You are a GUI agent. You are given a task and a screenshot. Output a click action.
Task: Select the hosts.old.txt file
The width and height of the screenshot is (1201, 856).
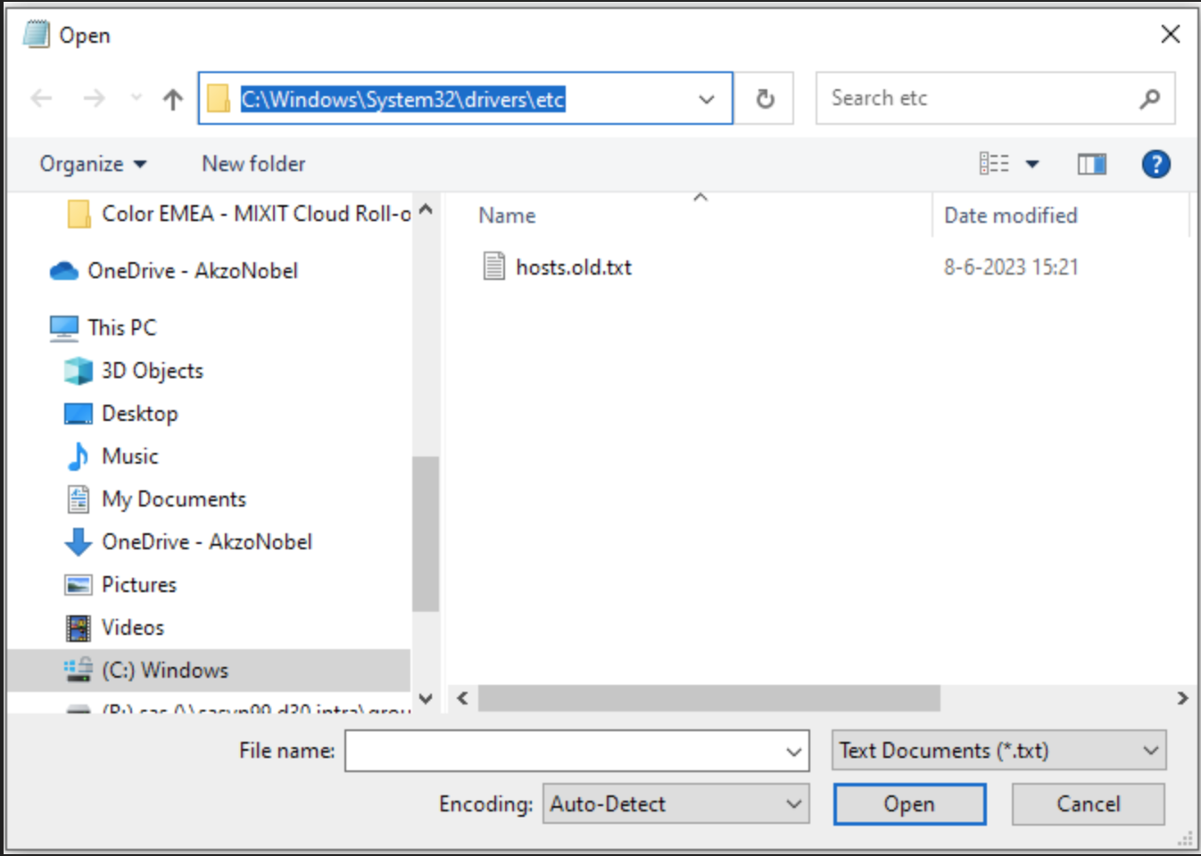click(572, 267)
